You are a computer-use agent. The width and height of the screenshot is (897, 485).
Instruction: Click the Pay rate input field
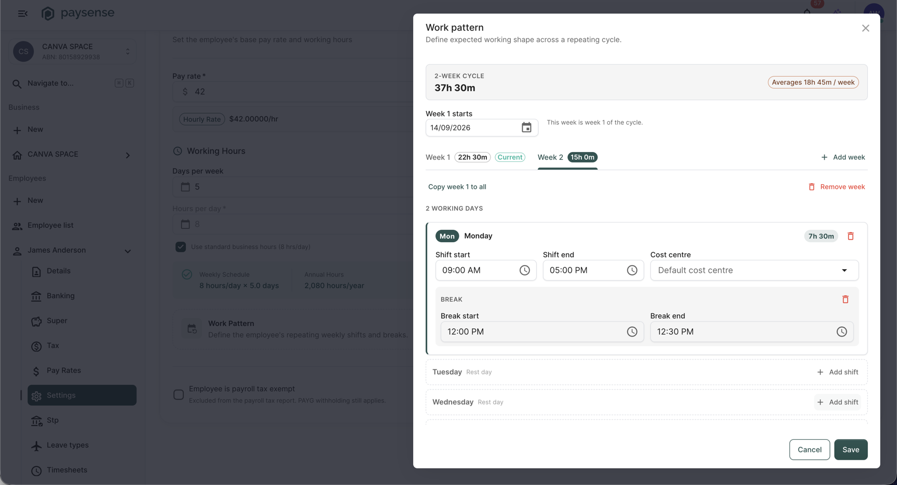click(x=293, y=92)
